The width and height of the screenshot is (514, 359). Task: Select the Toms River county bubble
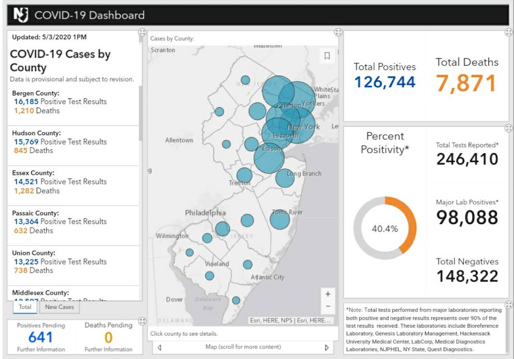point(280,219)
